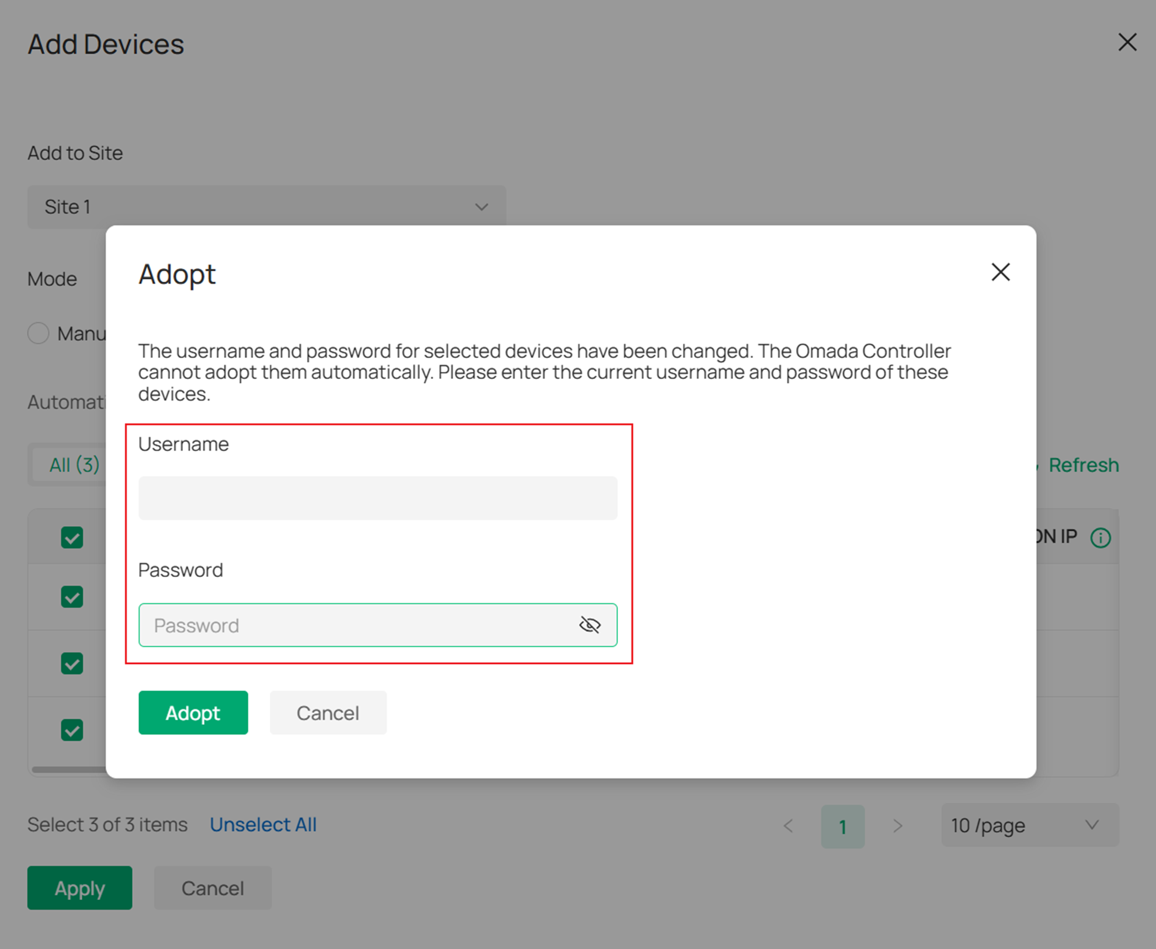1156x949 pixels.
Task: Go to the previous page of devices
Action: (x=789, y=826)
